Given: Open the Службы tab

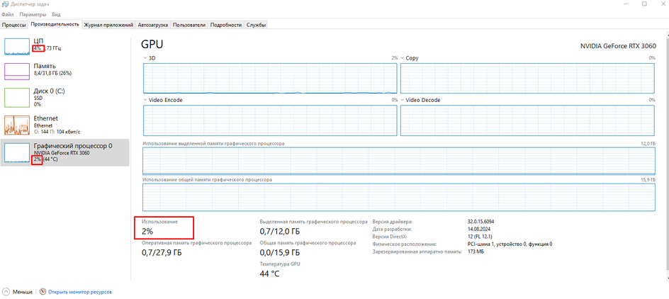Looking at the screenshot, I should [257, 25].
